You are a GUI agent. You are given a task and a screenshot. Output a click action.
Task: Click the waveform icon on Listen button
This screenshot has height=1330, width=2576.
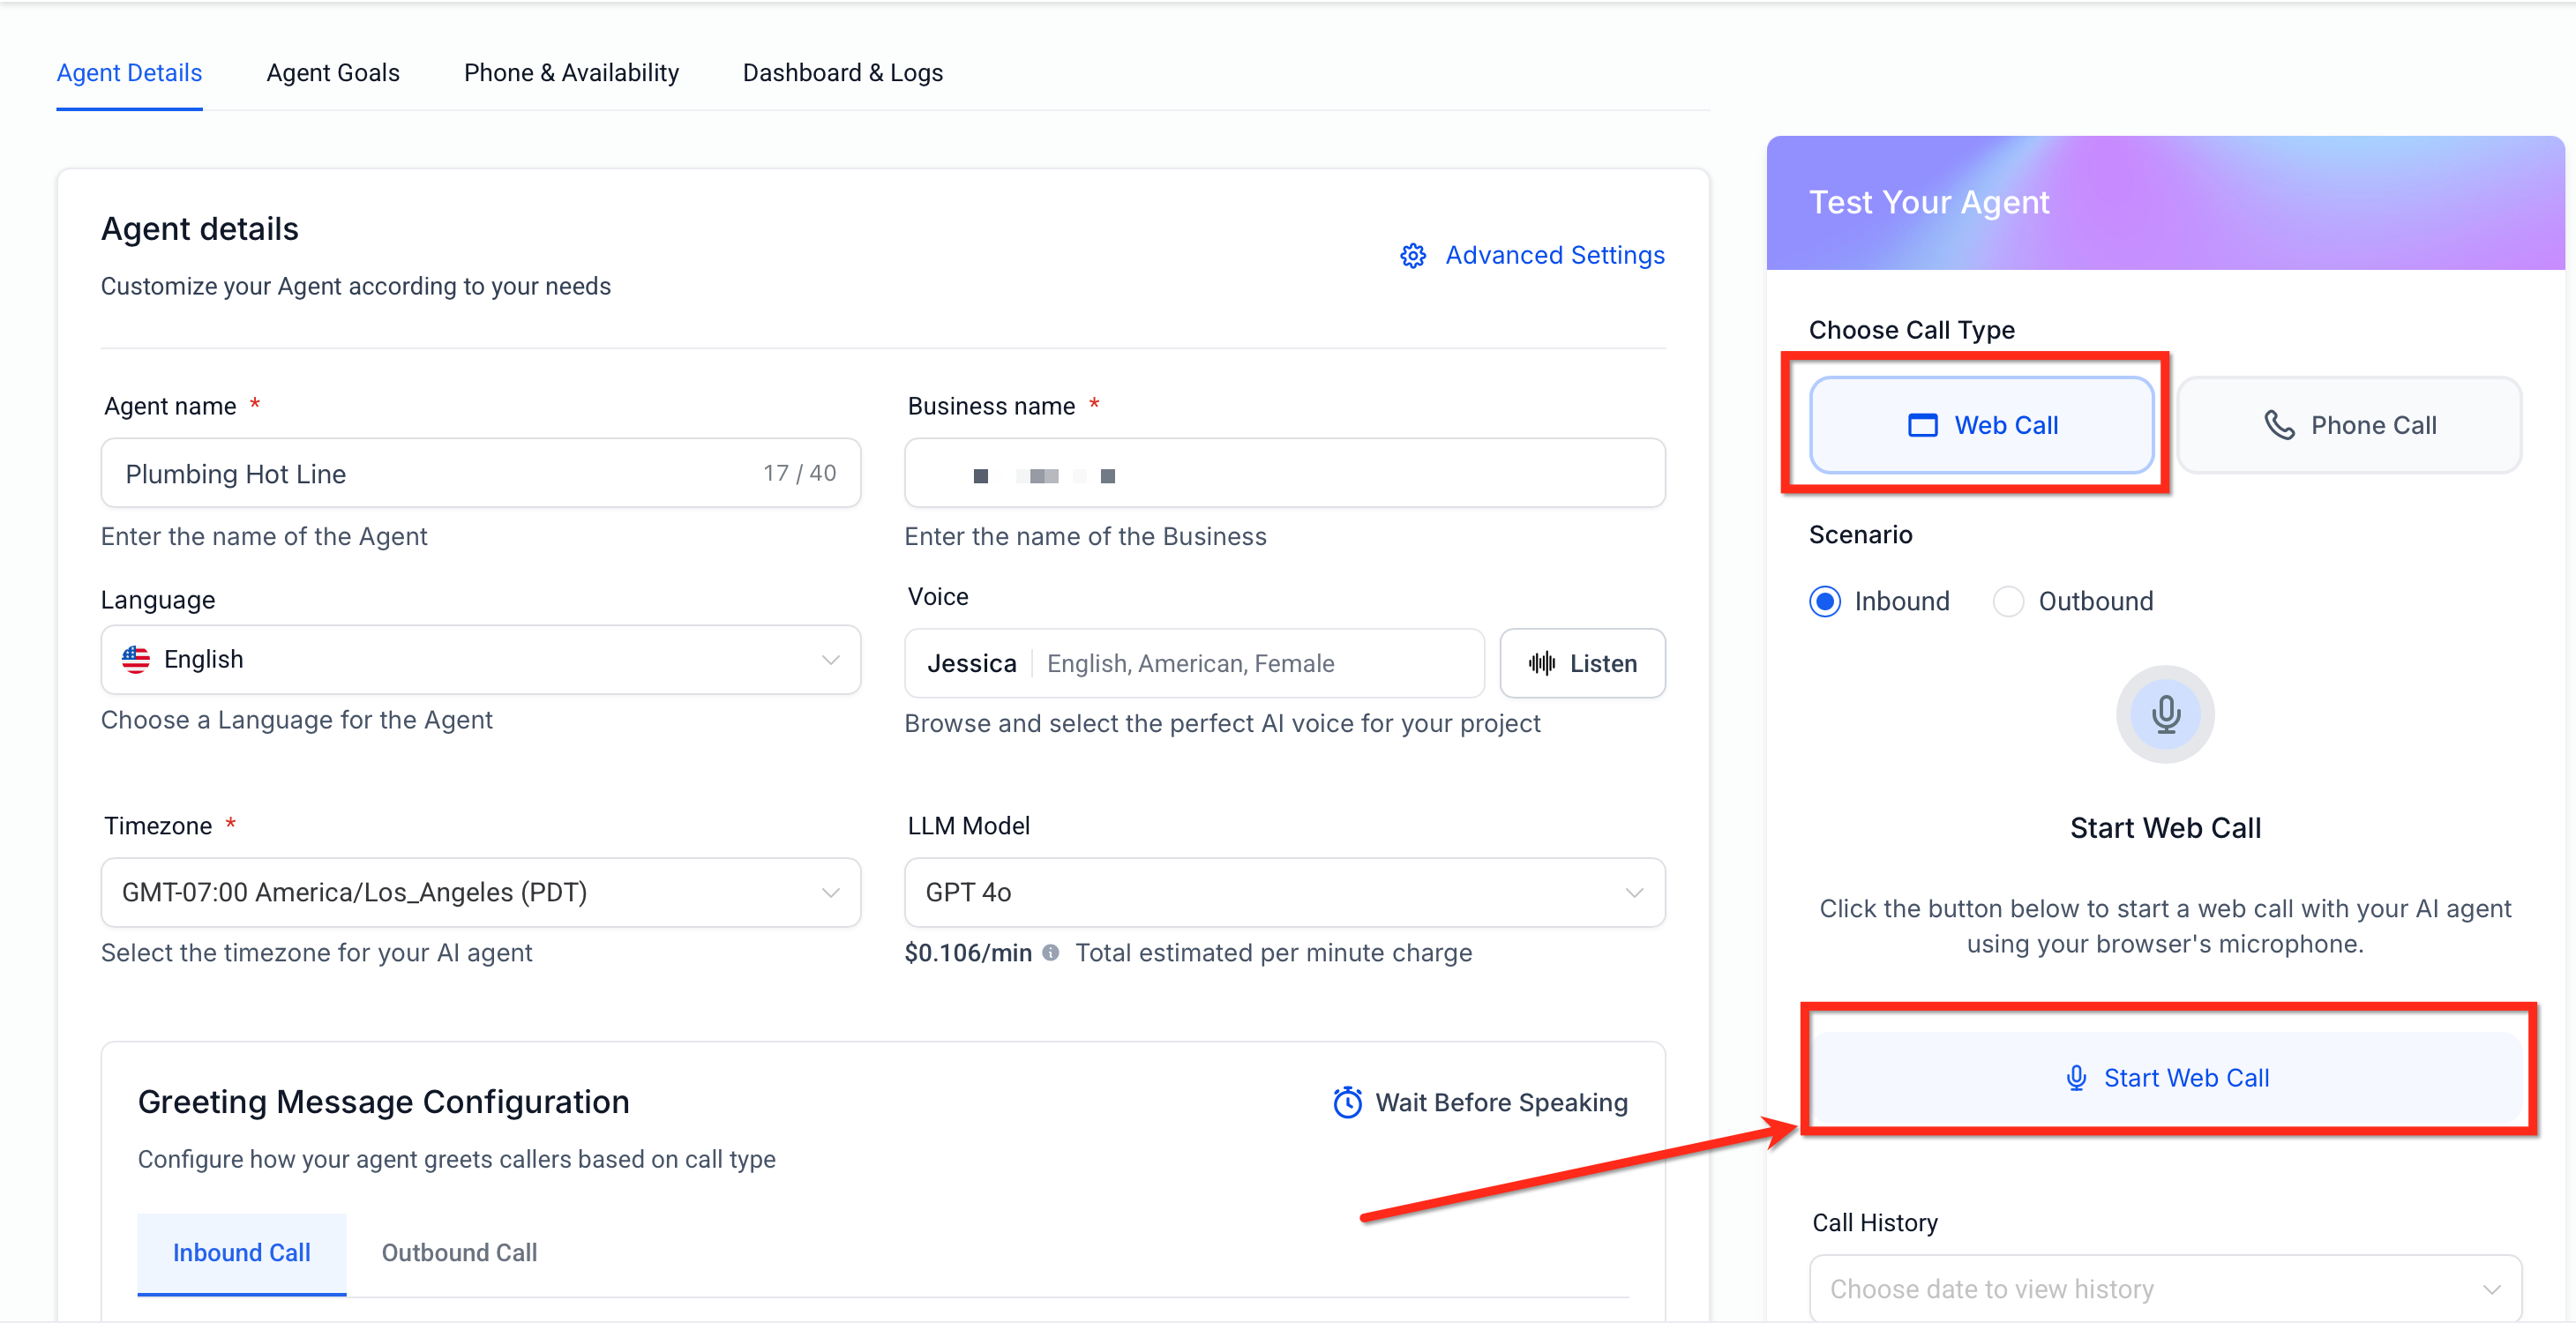click(1541, 663)
